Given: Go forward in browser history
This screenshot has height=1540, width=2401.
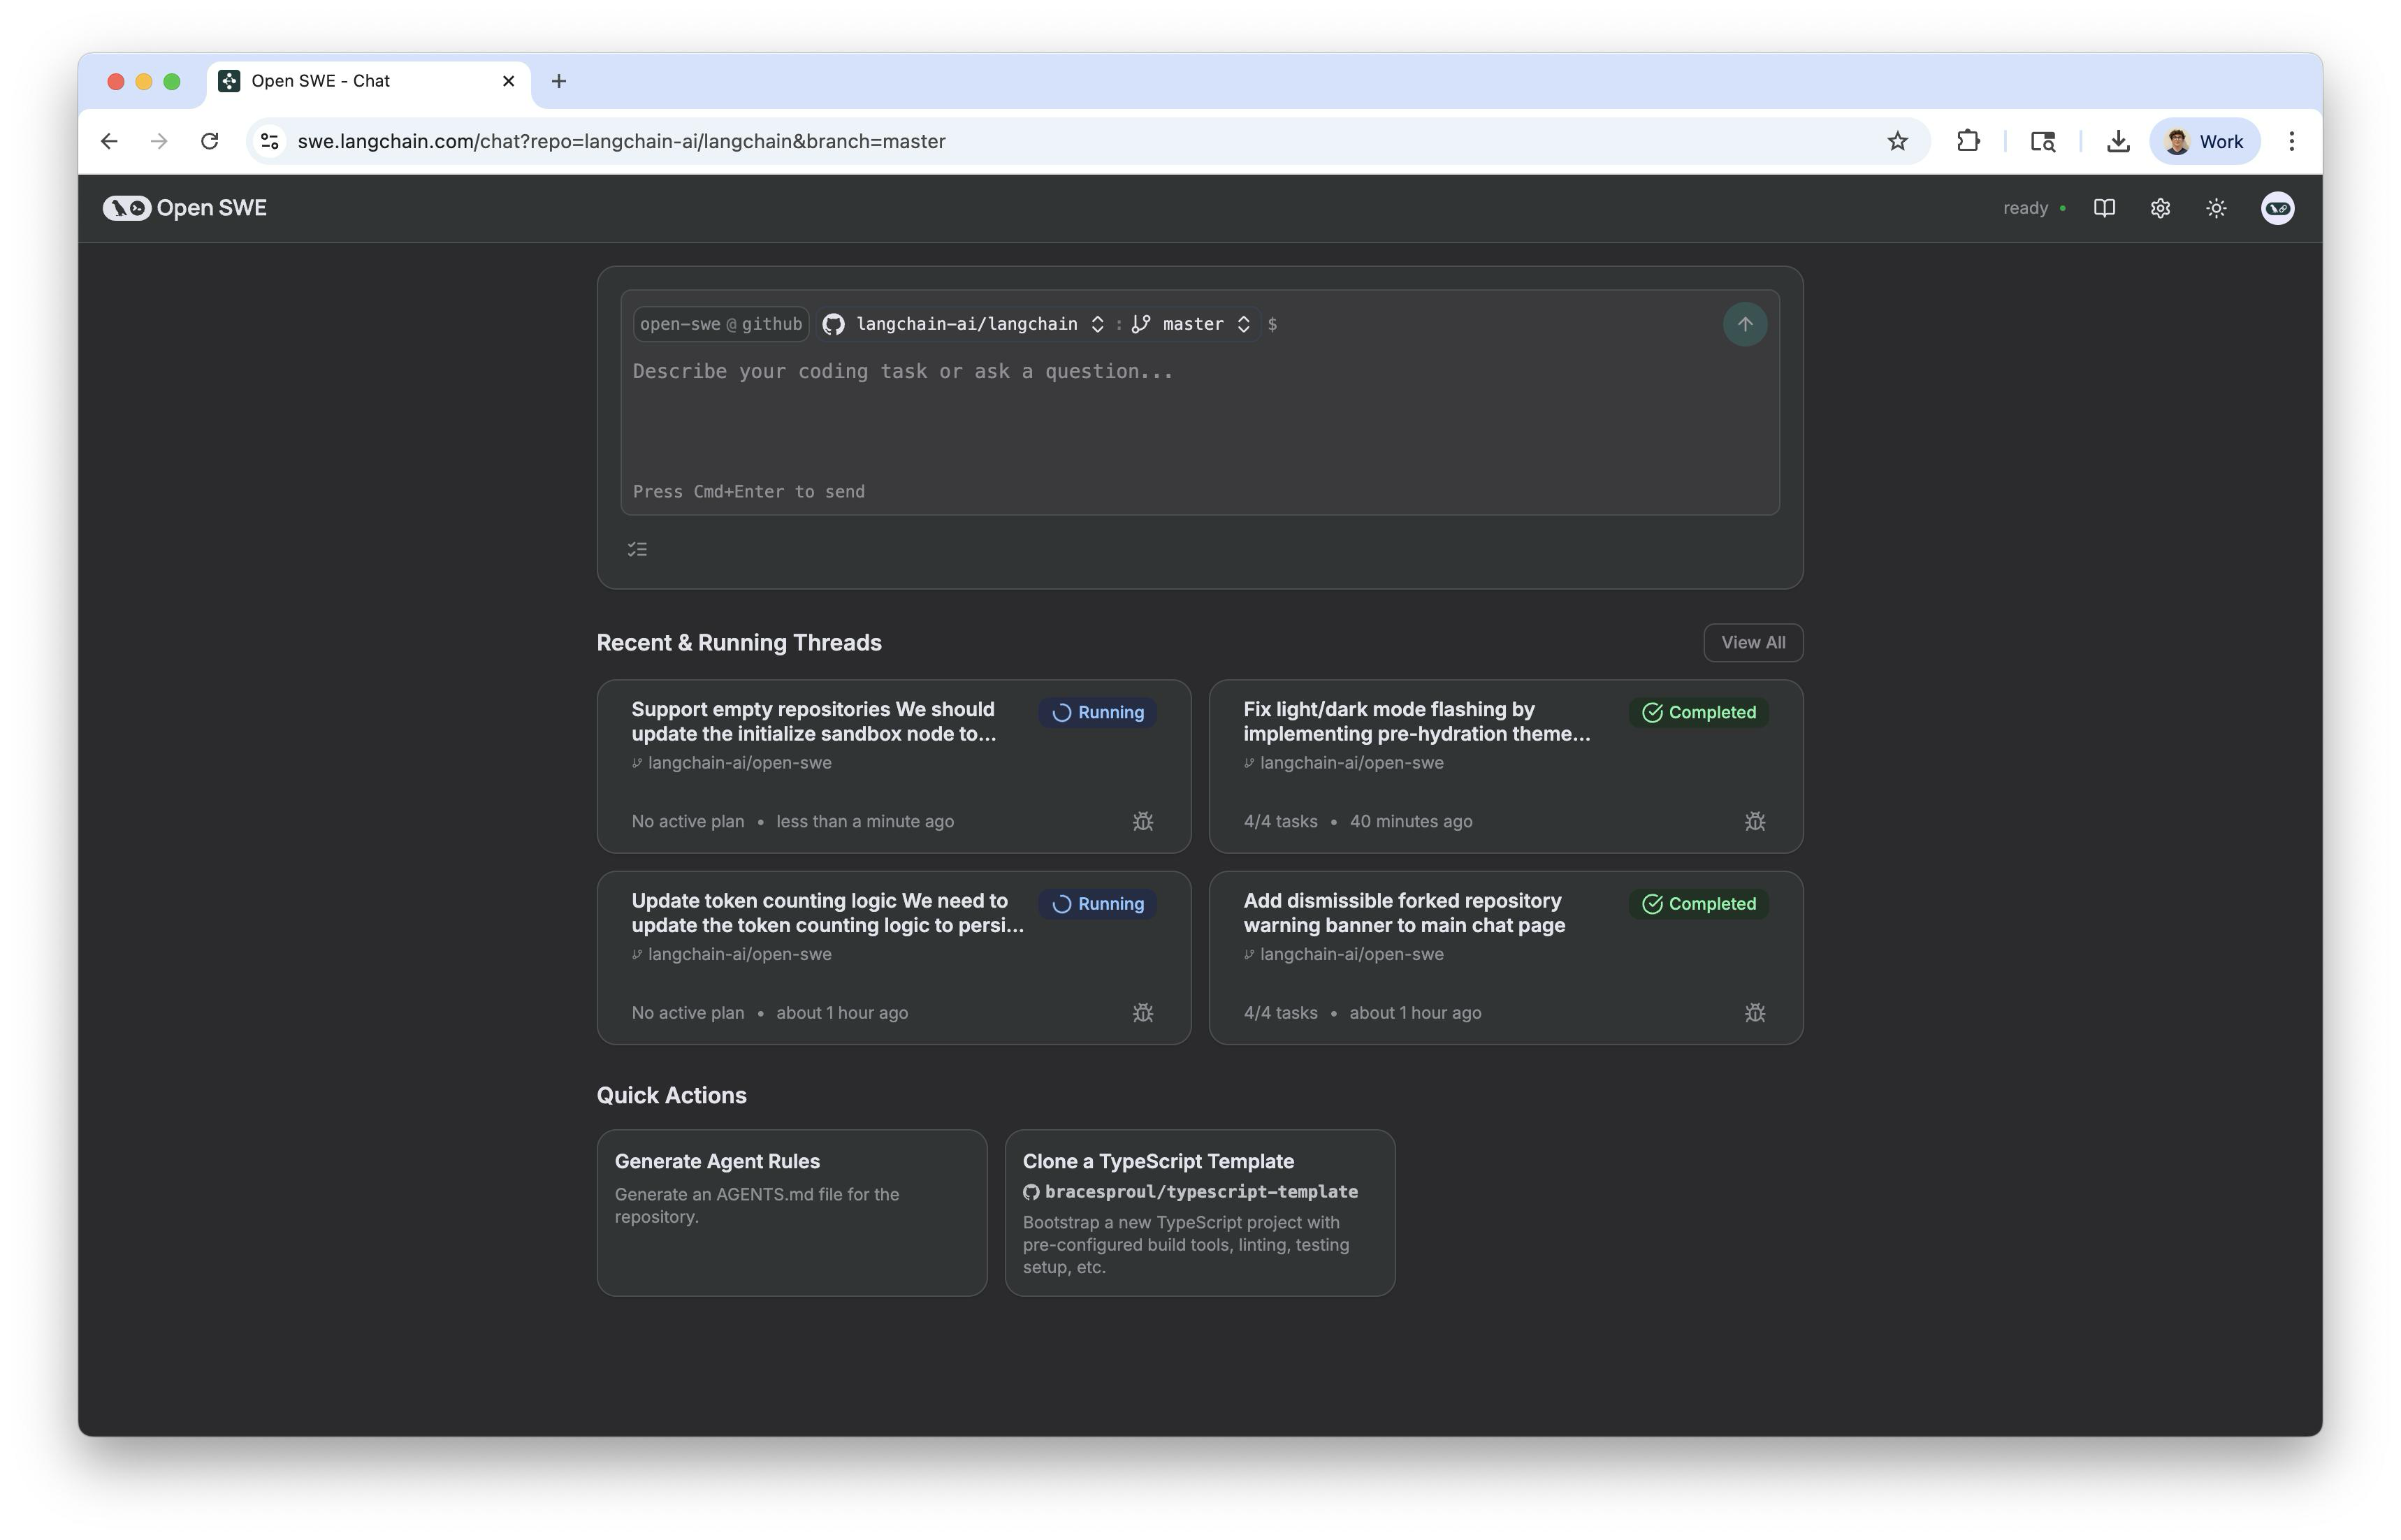Looking at the screenshot, I should tap(159, 141).
